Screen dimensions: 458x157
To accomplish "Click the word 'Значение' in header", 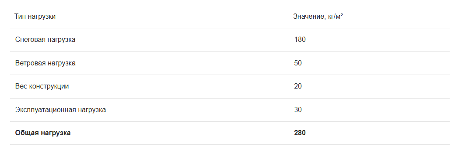I will click(309, 17).
